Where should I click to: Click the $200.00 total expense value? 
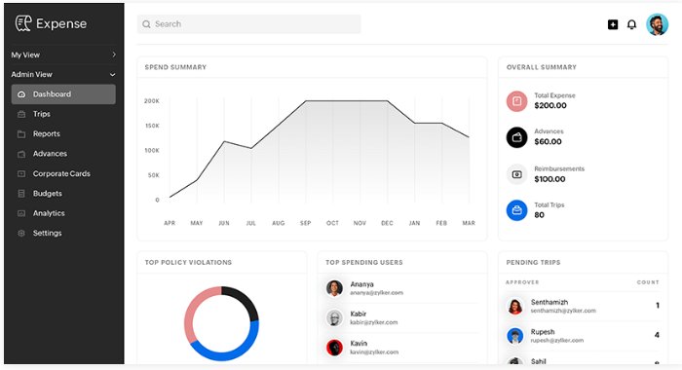550,106
